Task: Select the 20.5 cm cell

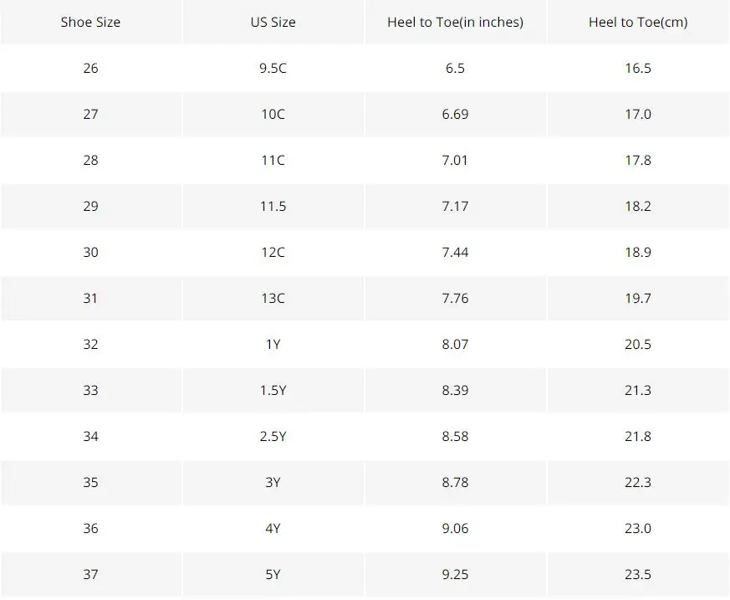Action: (638, 344)
